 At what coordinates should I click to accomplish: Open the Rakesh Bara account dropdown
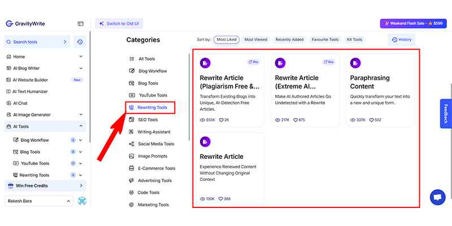click(x=39, y=201)
